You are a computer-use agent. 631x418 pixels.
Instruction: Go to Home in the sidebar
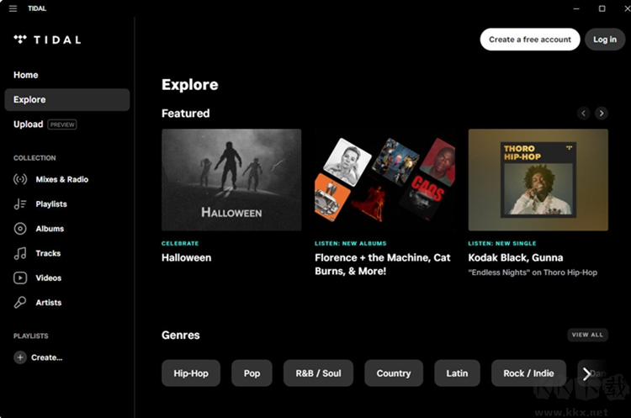tap(26, 75)
